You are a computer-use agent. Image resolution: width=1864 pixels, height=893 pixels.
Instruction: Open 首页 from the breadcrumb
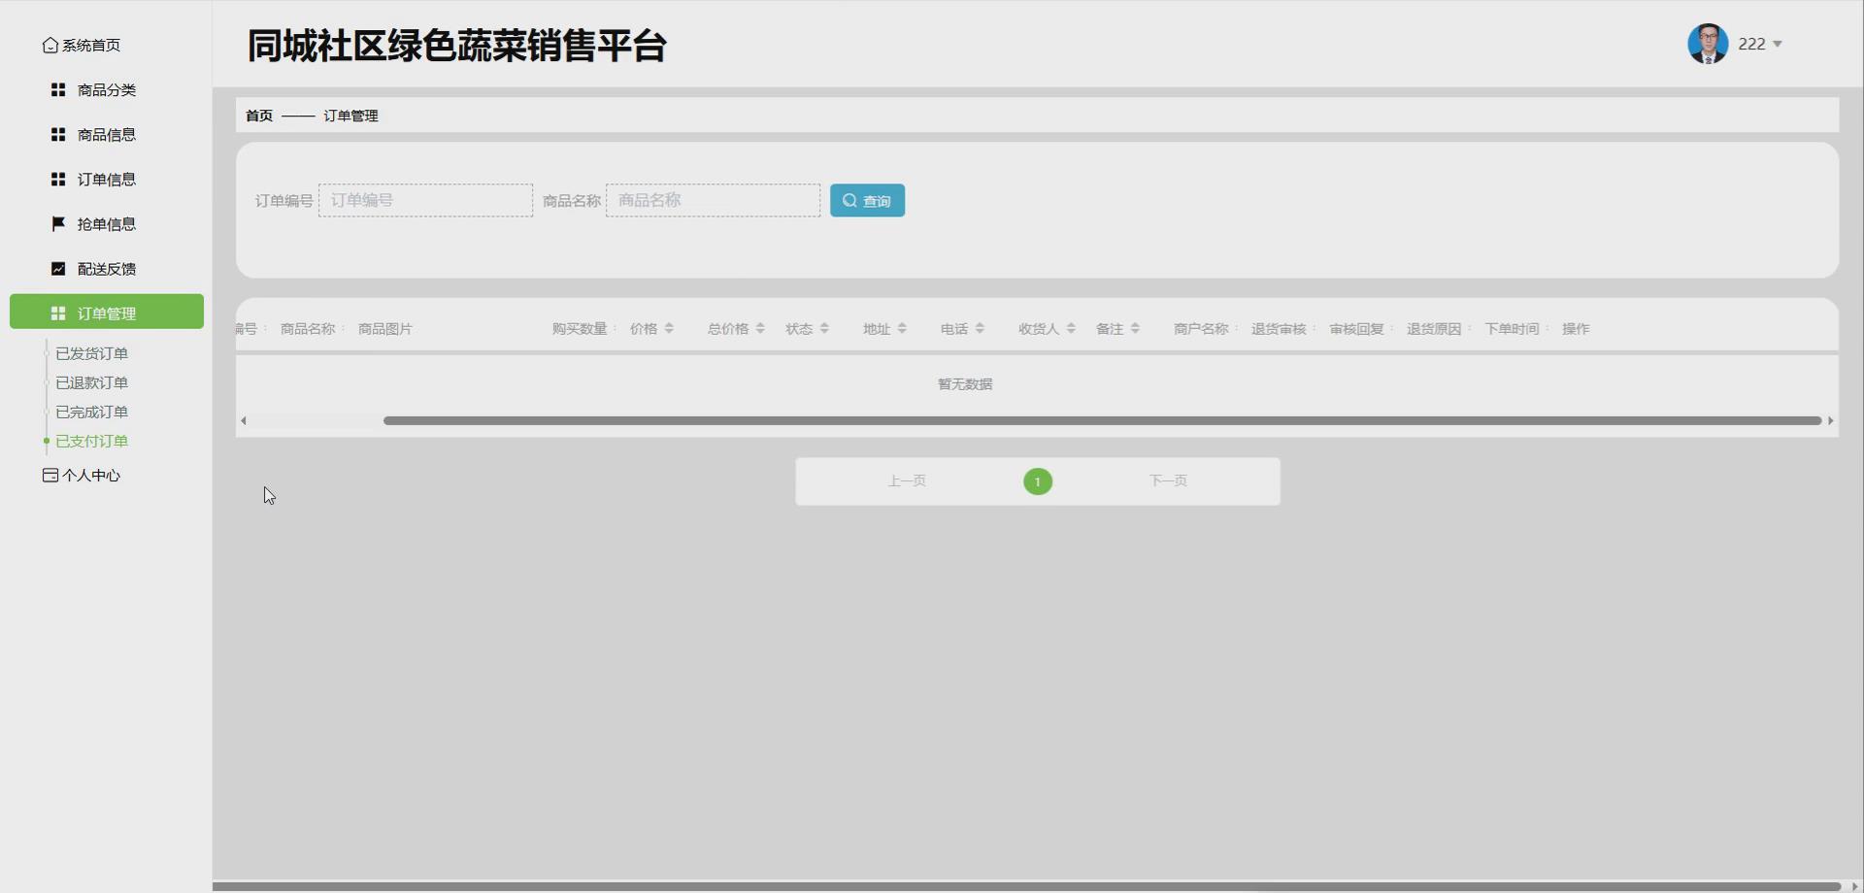point(258,115)
